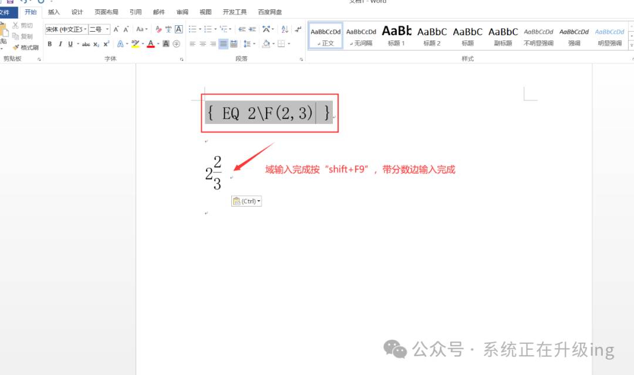This screenshot has height=375, width=634.
Task: Click the mixed fraction 2 2/3 result
Action: pyautogui.click(x=214, y=173)
